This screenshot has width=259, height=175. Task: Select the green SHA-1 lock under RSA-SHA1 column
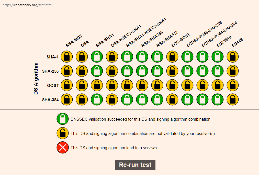pos(97,57)
